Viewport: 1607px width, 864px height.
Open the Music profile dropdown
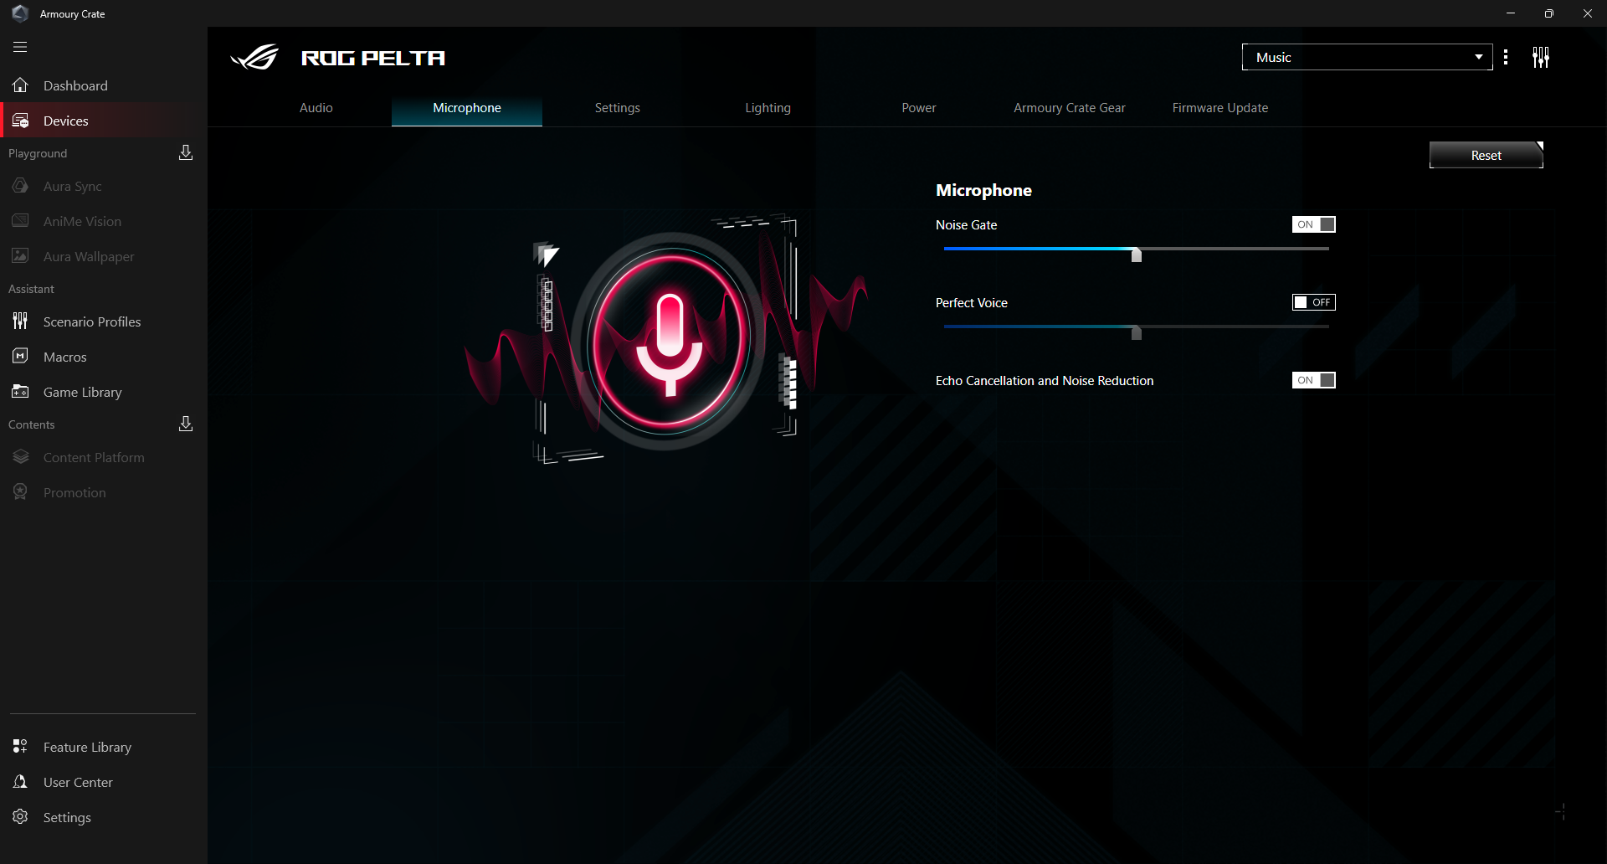(x=1368, y=57)
